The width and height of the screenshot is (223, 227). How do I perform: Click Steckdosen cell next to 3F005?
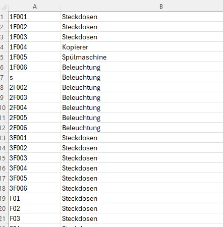142,178
